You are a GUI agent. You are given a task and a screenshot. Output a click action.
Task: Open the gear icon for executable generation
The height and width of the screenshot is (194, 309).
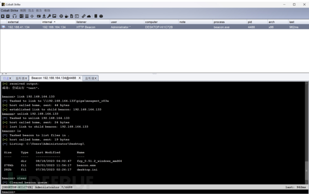click(x=61, y=16)
